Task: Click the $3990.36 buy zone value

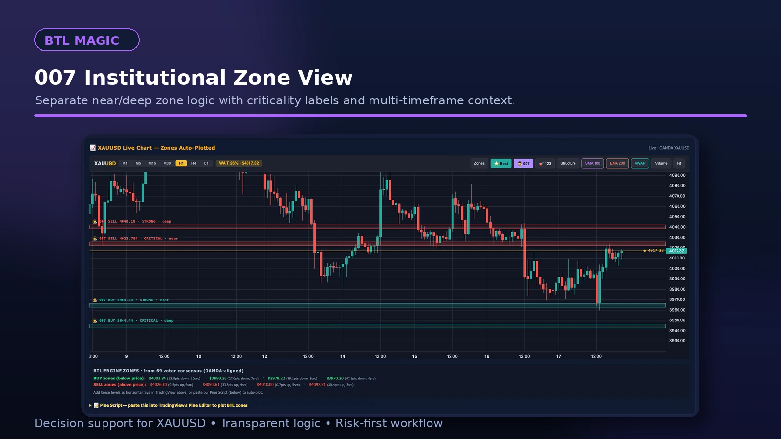Action: tap(218, 378)
